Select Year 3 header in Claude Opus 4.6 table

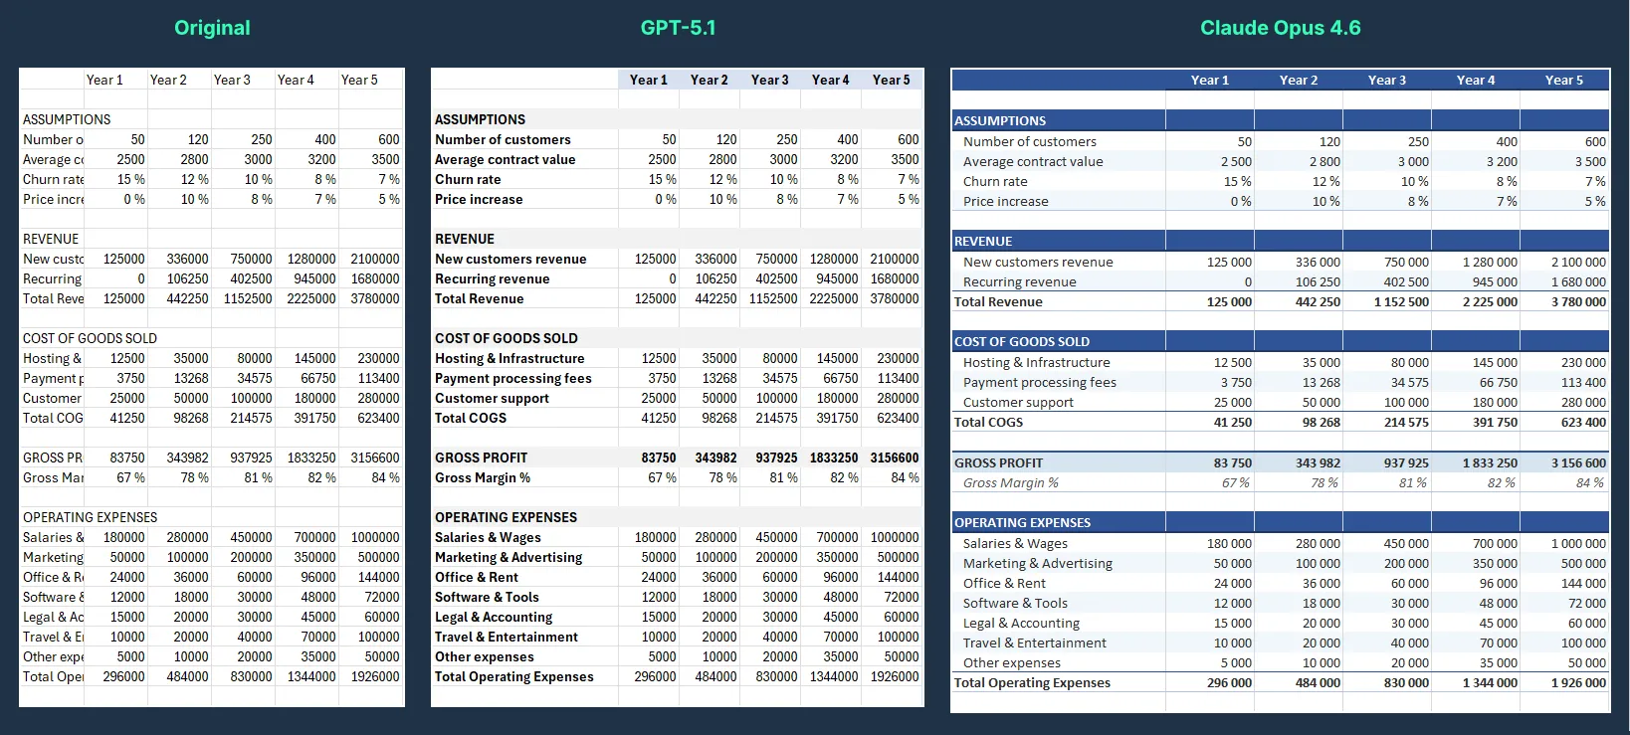(x=1386, y=80)
